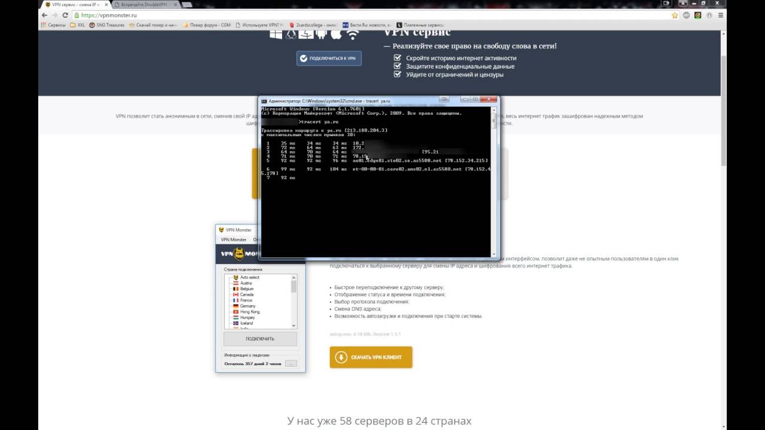Click the lock icon in address bar
Image resolution: width=765 pixels, height=430 pixels.
click(77, 15)
